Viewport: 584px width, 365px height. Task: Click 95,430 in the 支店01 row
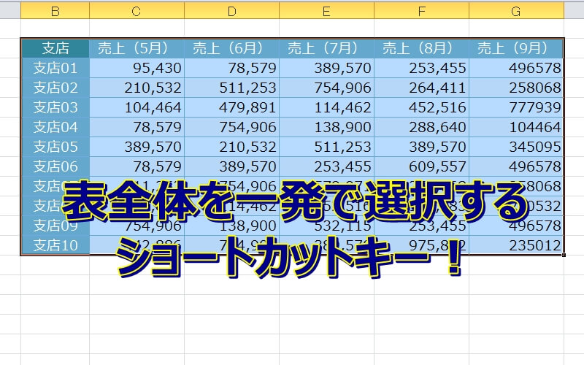coord(137,68)
